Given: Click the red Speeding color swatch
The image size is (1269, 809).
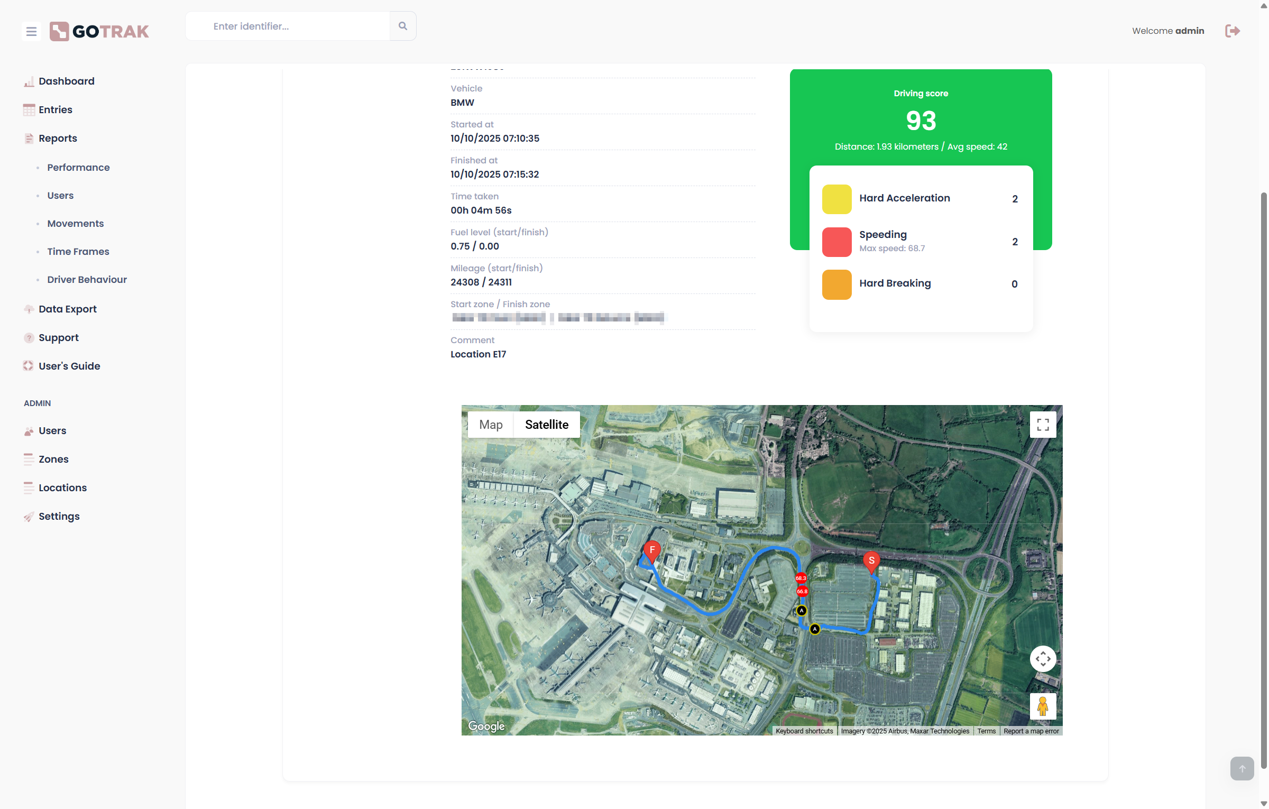Looking at the screenshot, I should click(x=836, y=242).
